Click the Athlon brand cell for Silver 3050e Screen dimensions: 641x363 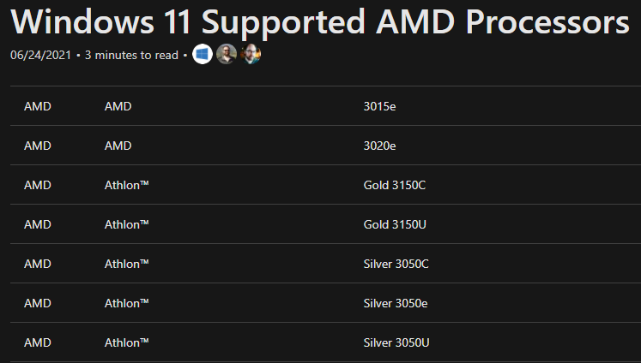pos(126,303)
